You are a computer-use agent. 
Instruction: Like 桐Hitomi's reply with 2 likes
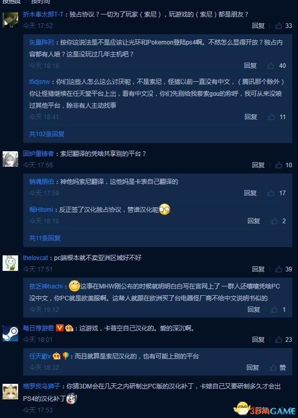pyautogui.click(x=274, y=221)
